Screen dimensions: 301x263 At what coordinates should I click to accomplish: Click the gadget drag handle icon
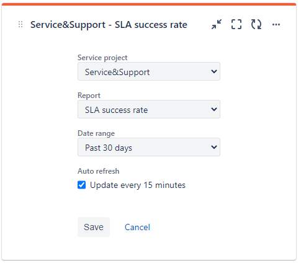(x=20, y=24)
